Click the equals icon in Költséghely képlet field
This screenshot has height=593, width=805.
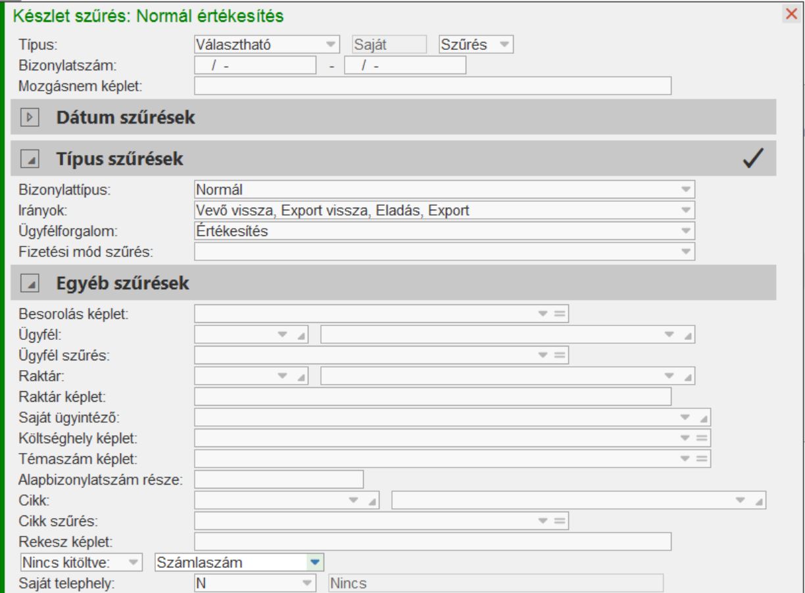702,437
